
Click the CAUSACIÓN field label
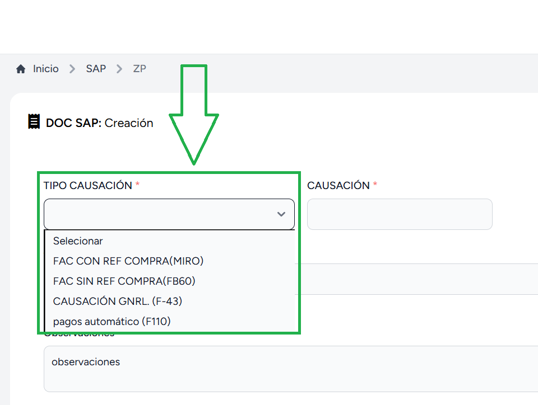pyautogui.click(x=338, y=186)
